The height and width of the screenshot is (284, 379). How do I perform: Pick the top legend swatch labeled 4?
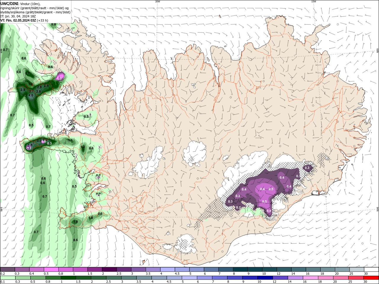[x=168, y=270]
